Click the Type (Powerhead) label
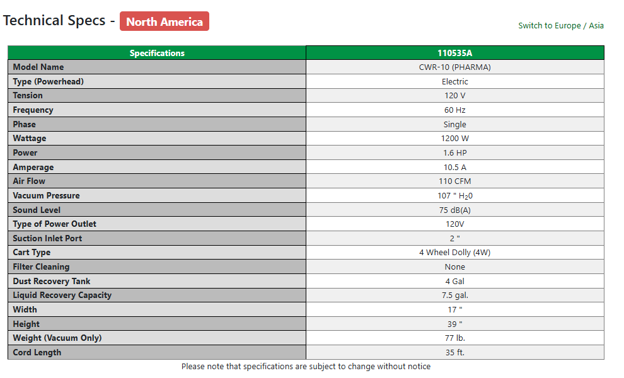Viewport: 624px width, 378px height. pyautogui.click(x=48, y=81)
